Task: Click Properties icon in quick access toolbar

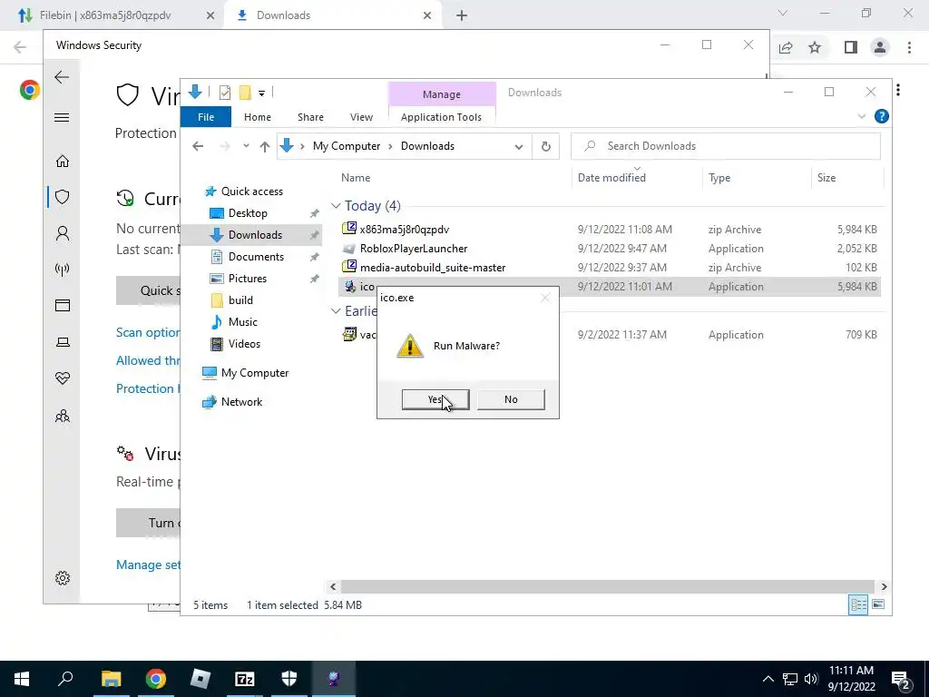Action: click(225, 93)
